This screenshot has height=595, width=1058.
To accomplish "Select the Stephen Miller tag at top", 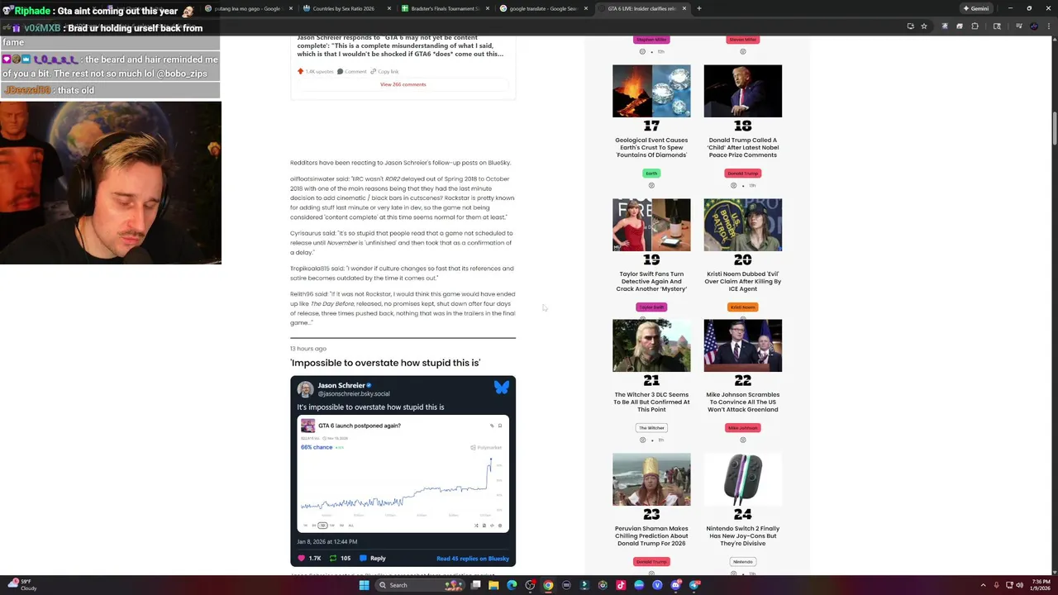I will coord(651,40).
